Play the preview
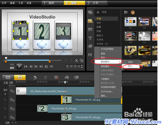This screenshot has height=125, width=162. point(19,66)
